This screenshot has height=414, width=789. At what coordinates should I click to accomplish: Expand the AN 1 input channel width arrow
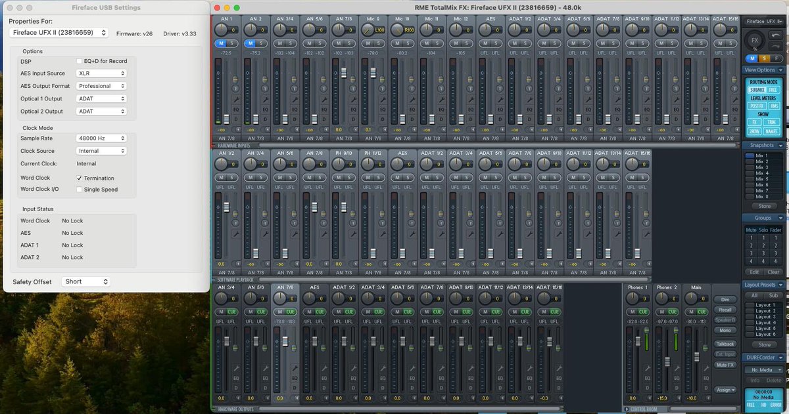point(238,129)
